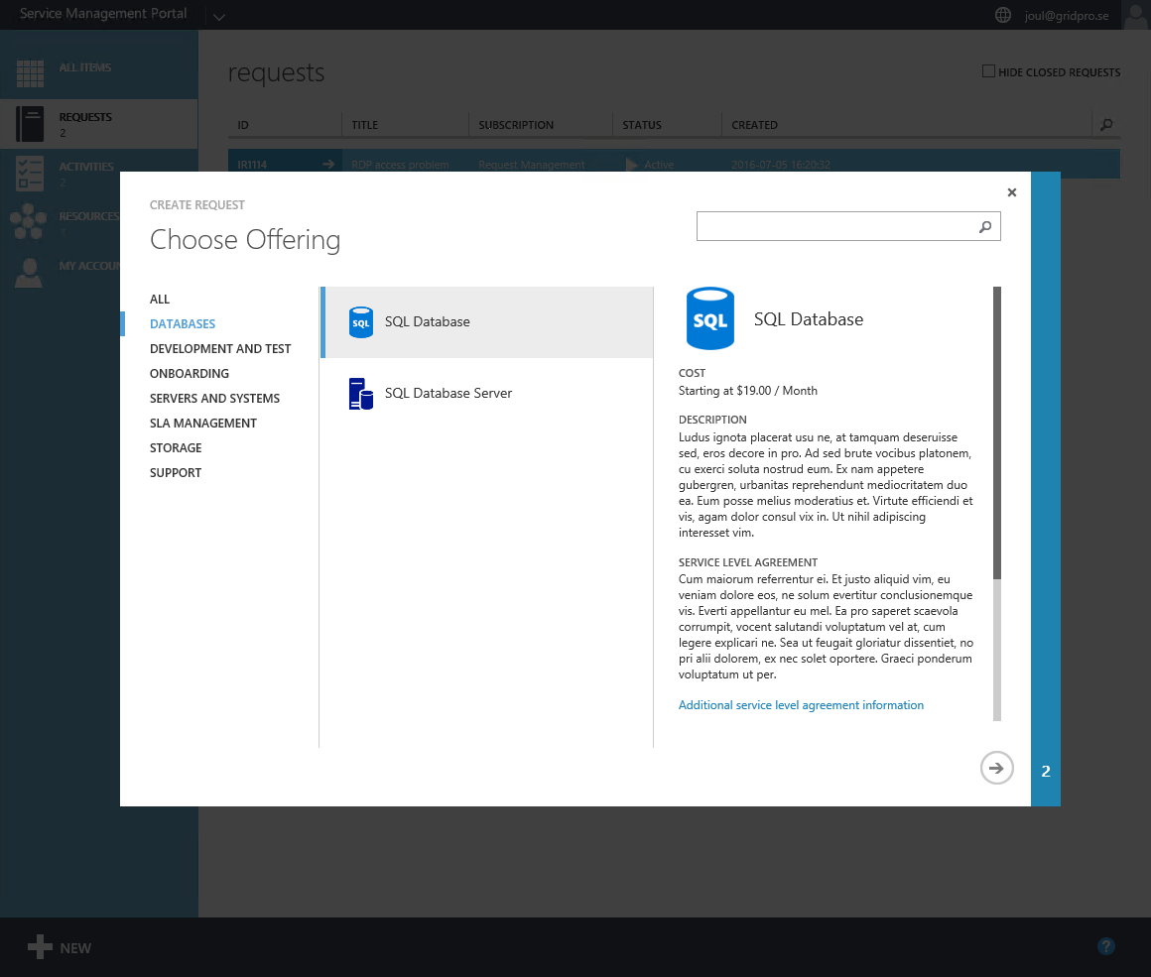Click the Active status play icon
Viewport: 1151px width, 977px height.
tap(631, 165)
